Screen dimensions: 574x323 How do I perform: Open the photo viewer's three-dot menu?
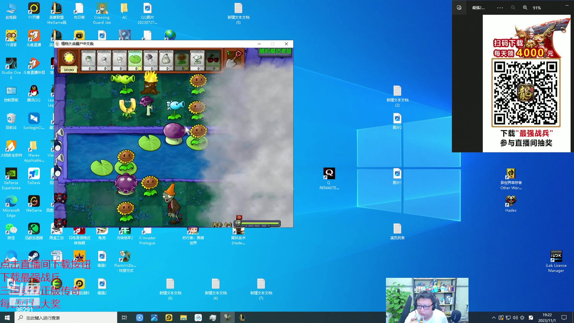[x=500, y=8]
